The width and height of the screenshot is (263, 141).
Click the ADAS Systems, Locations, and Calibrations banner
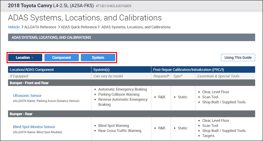131,37
